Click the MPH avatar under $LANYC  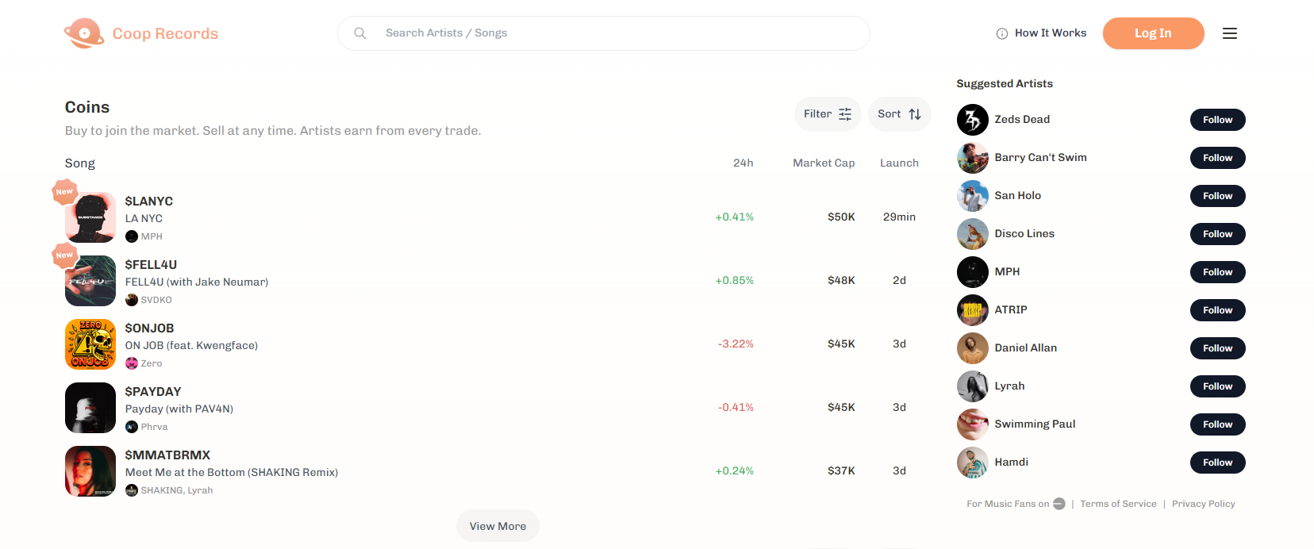[132, 236]
